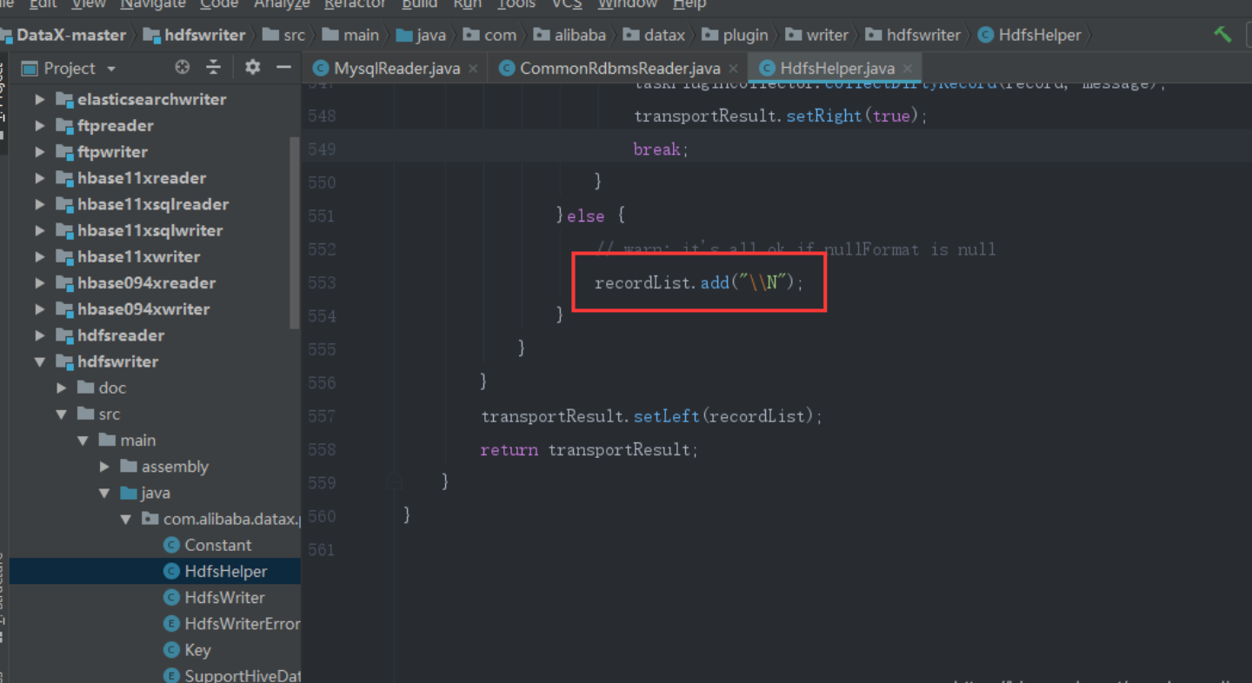Click the code fold marker on line 559
Image resolution: width=1252 pixels, height=683 pixels.
point(394,481)
